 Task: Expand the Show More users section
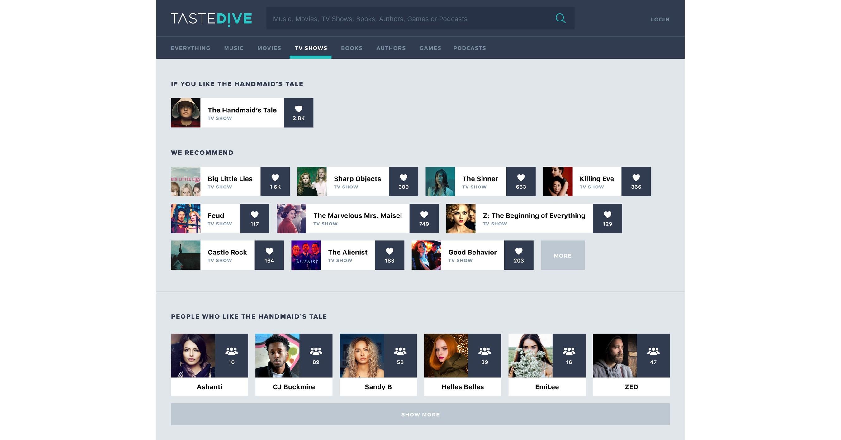pos(420,414)
